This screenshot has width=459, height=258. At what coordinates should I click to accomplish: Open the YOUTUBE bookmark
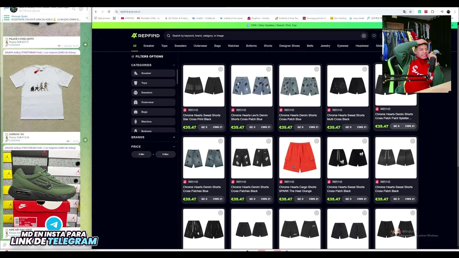(x=128, y=18)
